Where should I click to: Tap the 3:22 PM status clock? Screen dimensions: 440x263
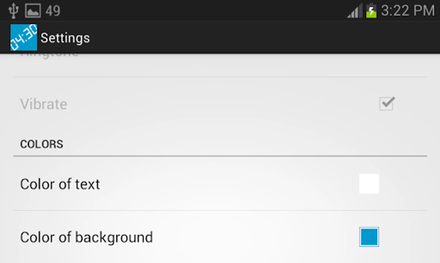pos(407,11)
